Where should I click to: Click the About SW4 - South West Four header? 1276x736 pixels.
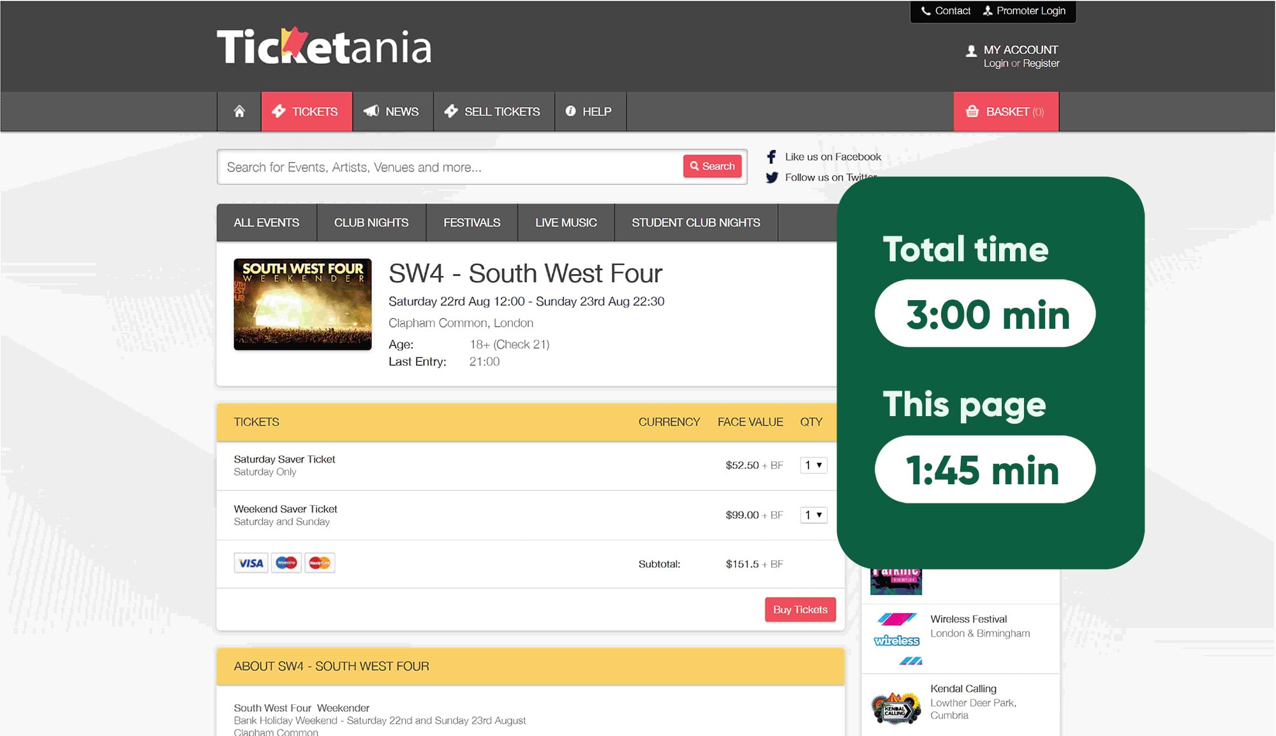530,666
